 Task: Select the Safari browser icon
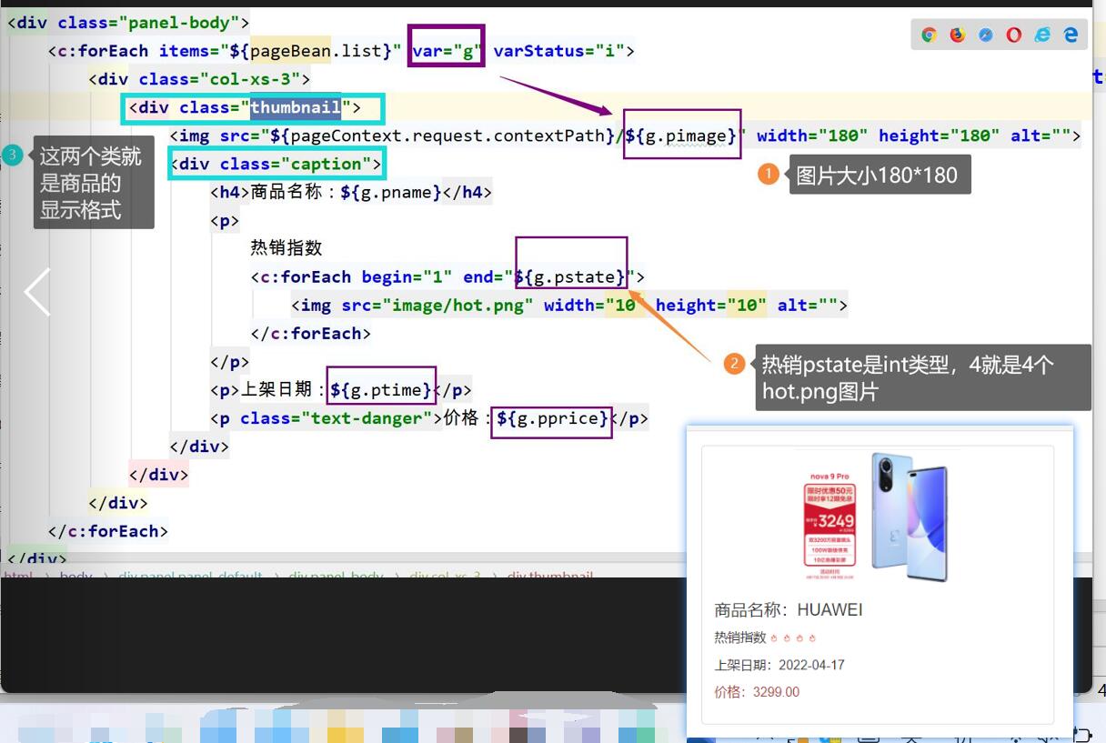click(x=984, y=35)
